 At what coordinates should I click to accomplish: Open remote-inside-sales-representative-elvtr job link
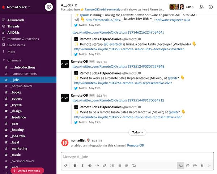coord(128,117)
